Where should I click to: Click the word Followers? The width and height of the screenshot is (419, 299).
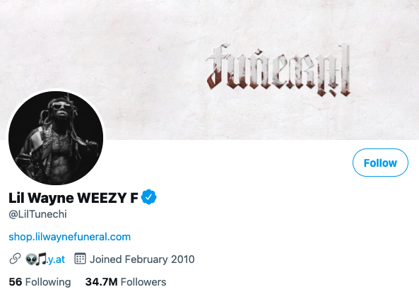click(x=143, y=282)
